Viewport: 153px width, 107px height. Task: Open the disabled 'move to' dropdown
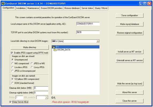pos(47,97)
